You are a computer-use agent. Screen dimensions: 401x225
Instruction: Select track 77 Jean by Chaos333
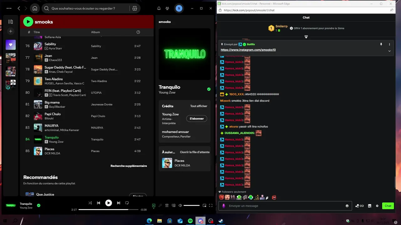coord(87,58)
